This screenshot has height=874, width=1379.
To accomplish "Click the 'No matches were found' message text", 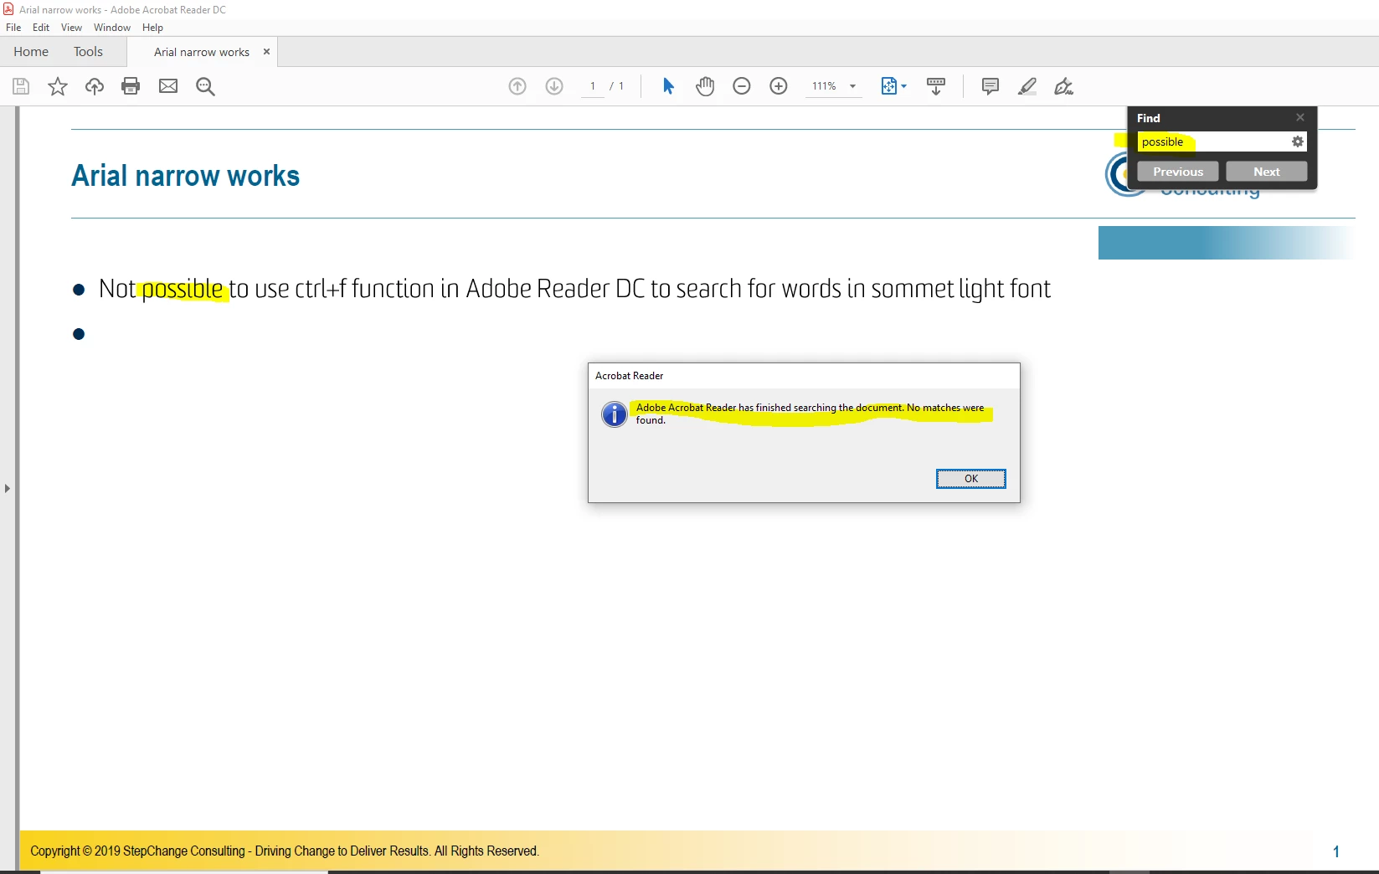I will tap(810, 414).
